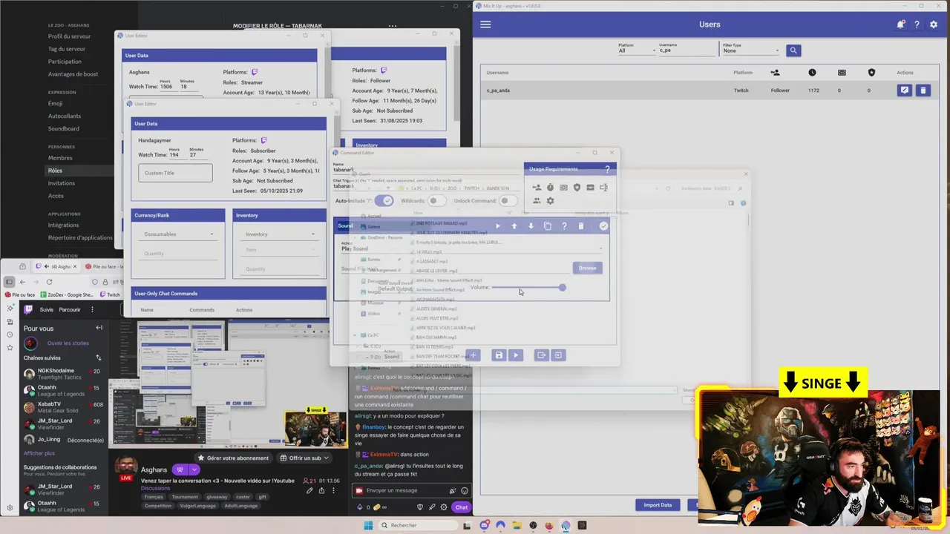
Task: Open Membres in the Discord server settings
Action: 60,158
